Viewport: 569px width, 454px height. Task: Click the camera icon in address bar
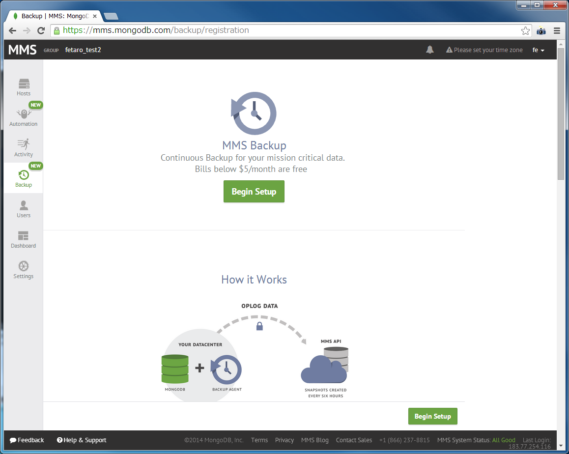(541, 30)
